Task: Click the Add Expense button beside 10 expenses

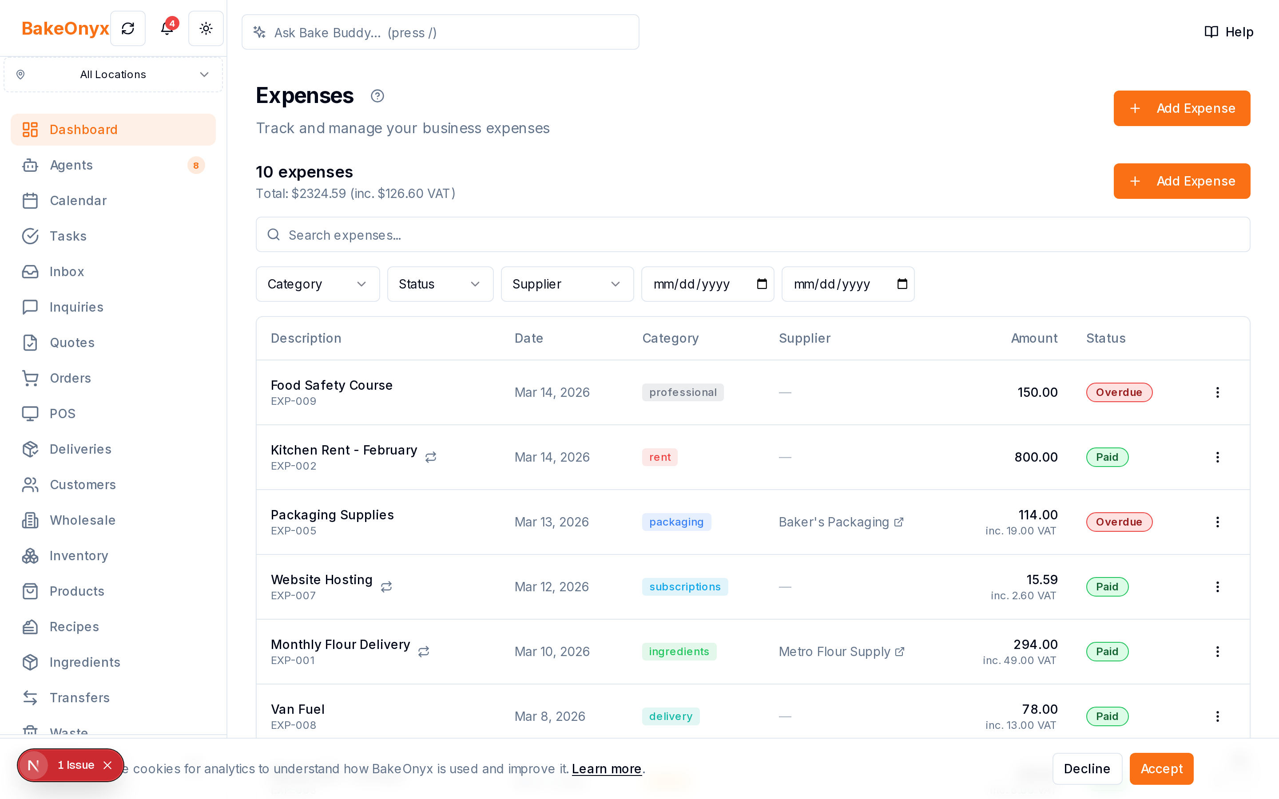Action: (x=1182, y=181)
